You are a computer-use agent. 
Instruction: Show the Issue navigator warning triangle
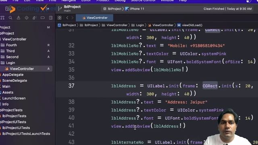pyautogui.click(x=19, y=18)
